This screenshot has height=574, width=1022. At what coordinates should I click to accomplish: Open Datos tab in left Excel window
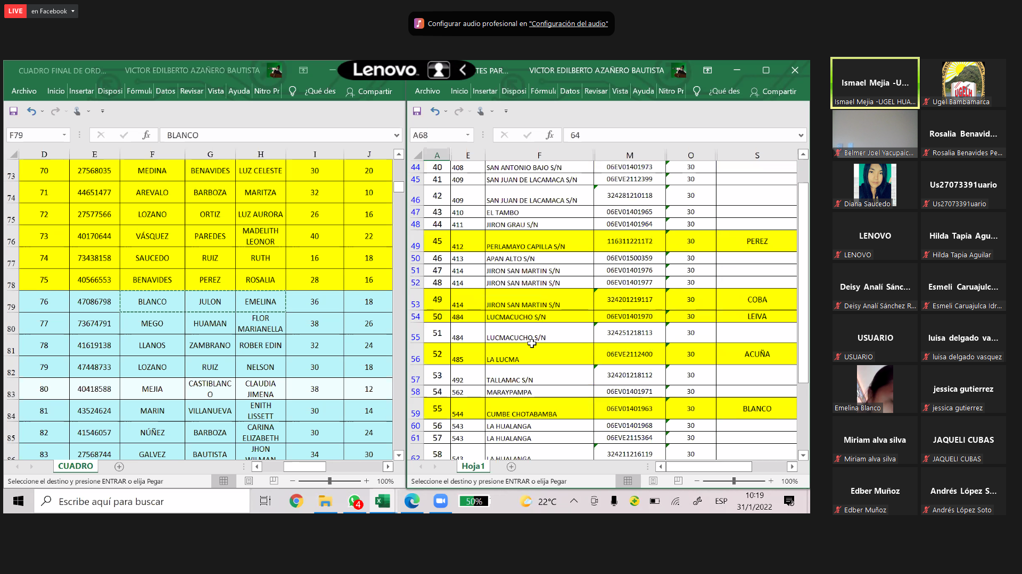(x=165, y=91)
